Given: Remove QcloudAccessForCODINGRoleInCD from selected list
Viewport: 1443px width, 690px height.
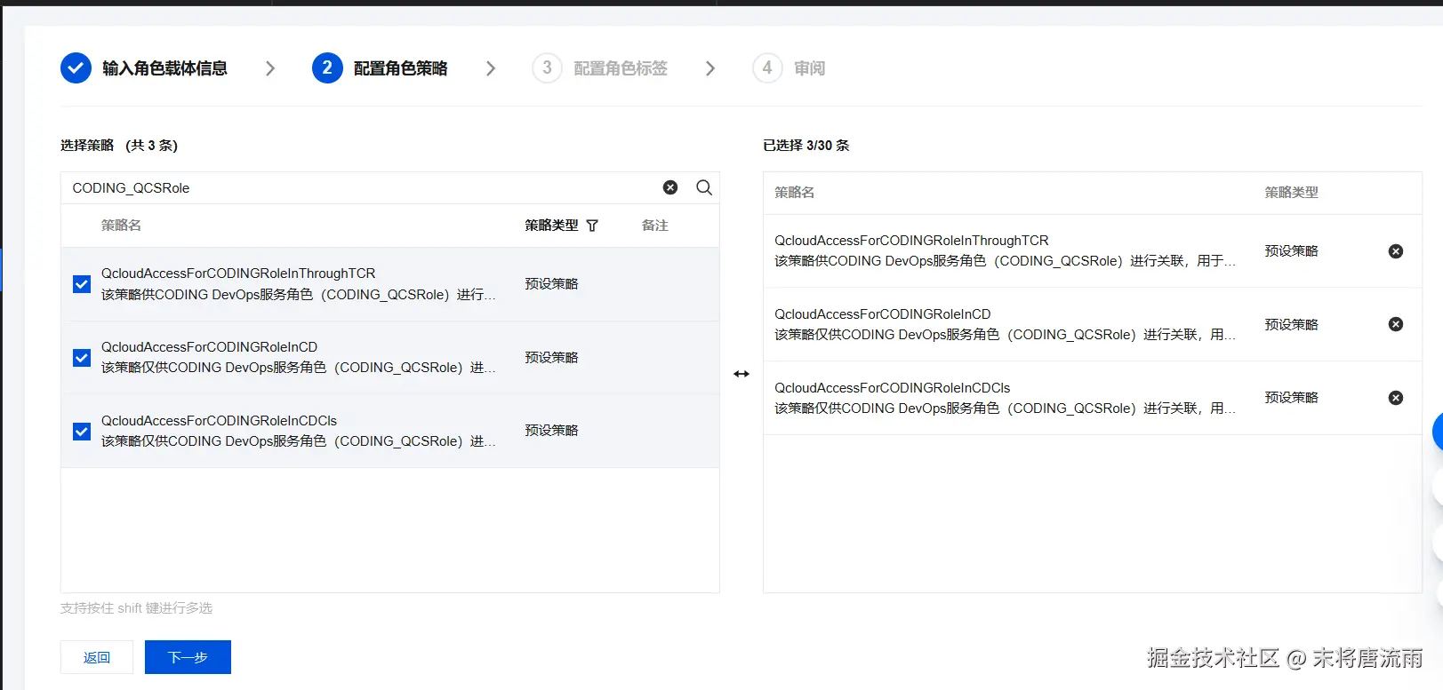Looking at the screenshot, I should 1396,324.
